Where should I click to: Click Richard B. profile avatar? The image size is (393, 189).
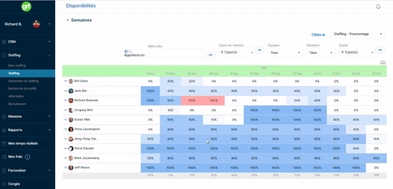pos(36,24)
